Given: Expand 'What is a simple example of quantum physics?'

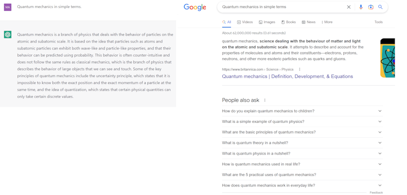Looking at the screenshot, I should pos(302,122).
